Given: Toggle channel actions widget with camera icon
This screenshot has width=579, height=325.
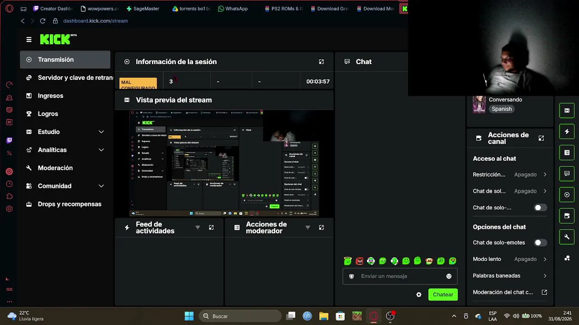Looking at the screenshot, I should [x=567, y=216].
